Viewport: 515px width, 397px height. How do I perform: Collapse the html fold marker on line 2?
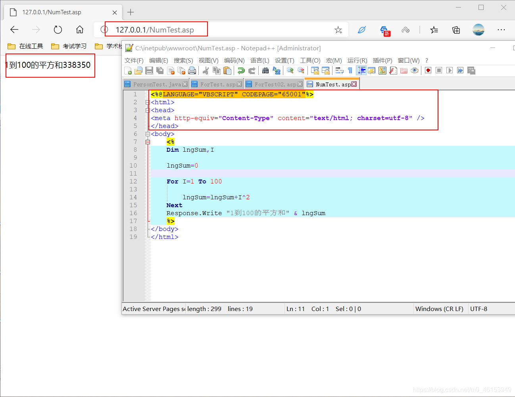click(148, 102)
